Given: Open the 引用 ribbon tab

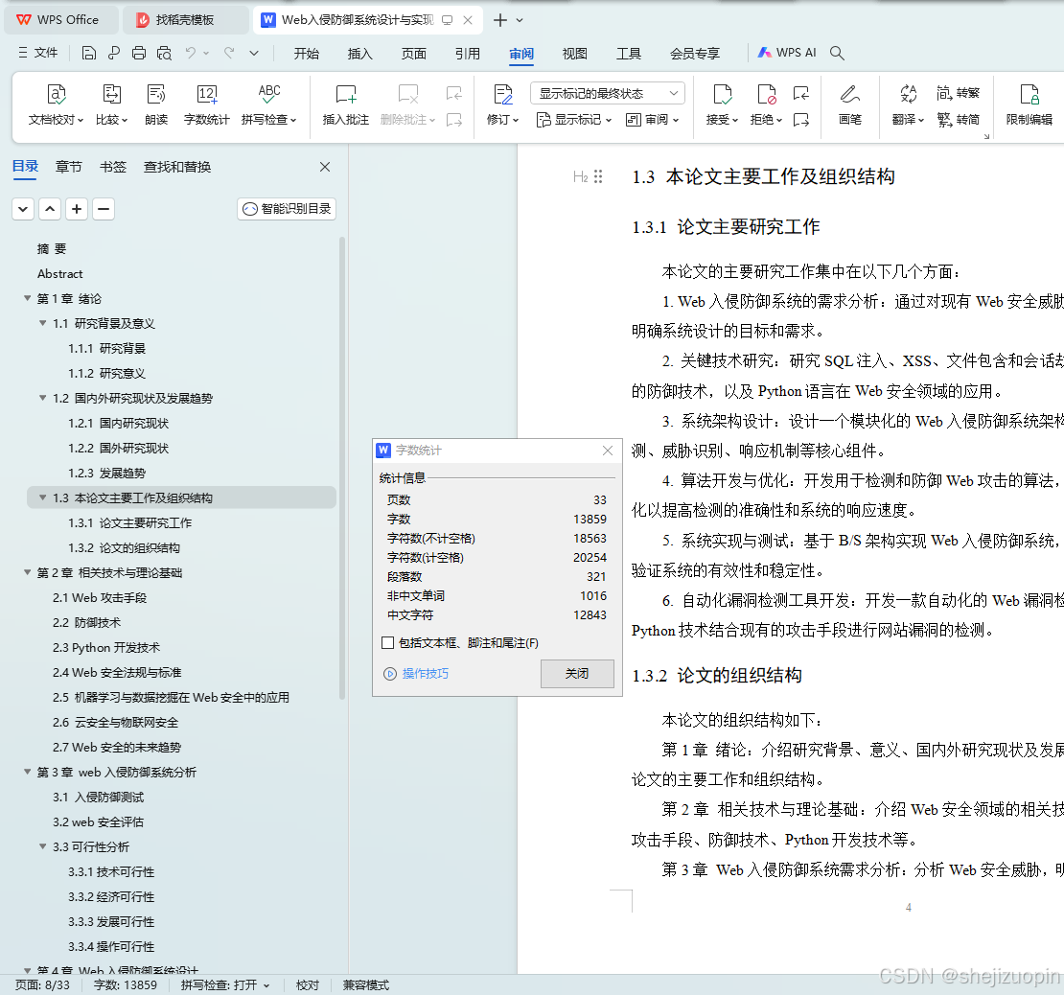Looking at the screenshot, I should coord(467,54).
